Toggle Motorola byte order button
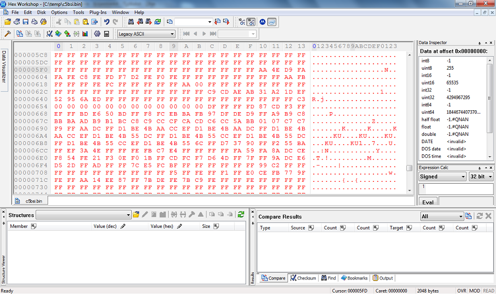The width and height of the screenshot is (496, 294). tap(263, 22)
